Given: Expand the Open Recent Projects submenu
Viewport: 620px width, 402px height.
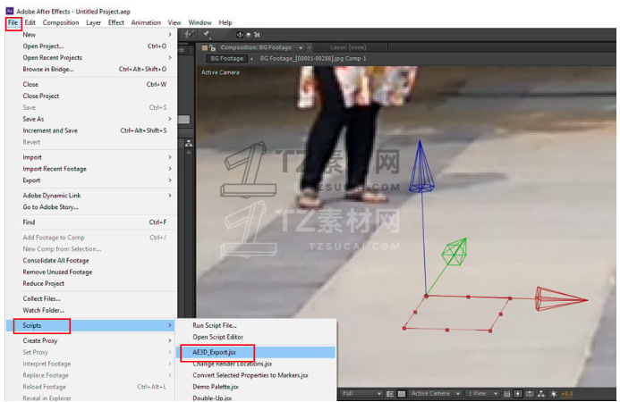Looking at the screenshot, I should (x=92, y=58).
